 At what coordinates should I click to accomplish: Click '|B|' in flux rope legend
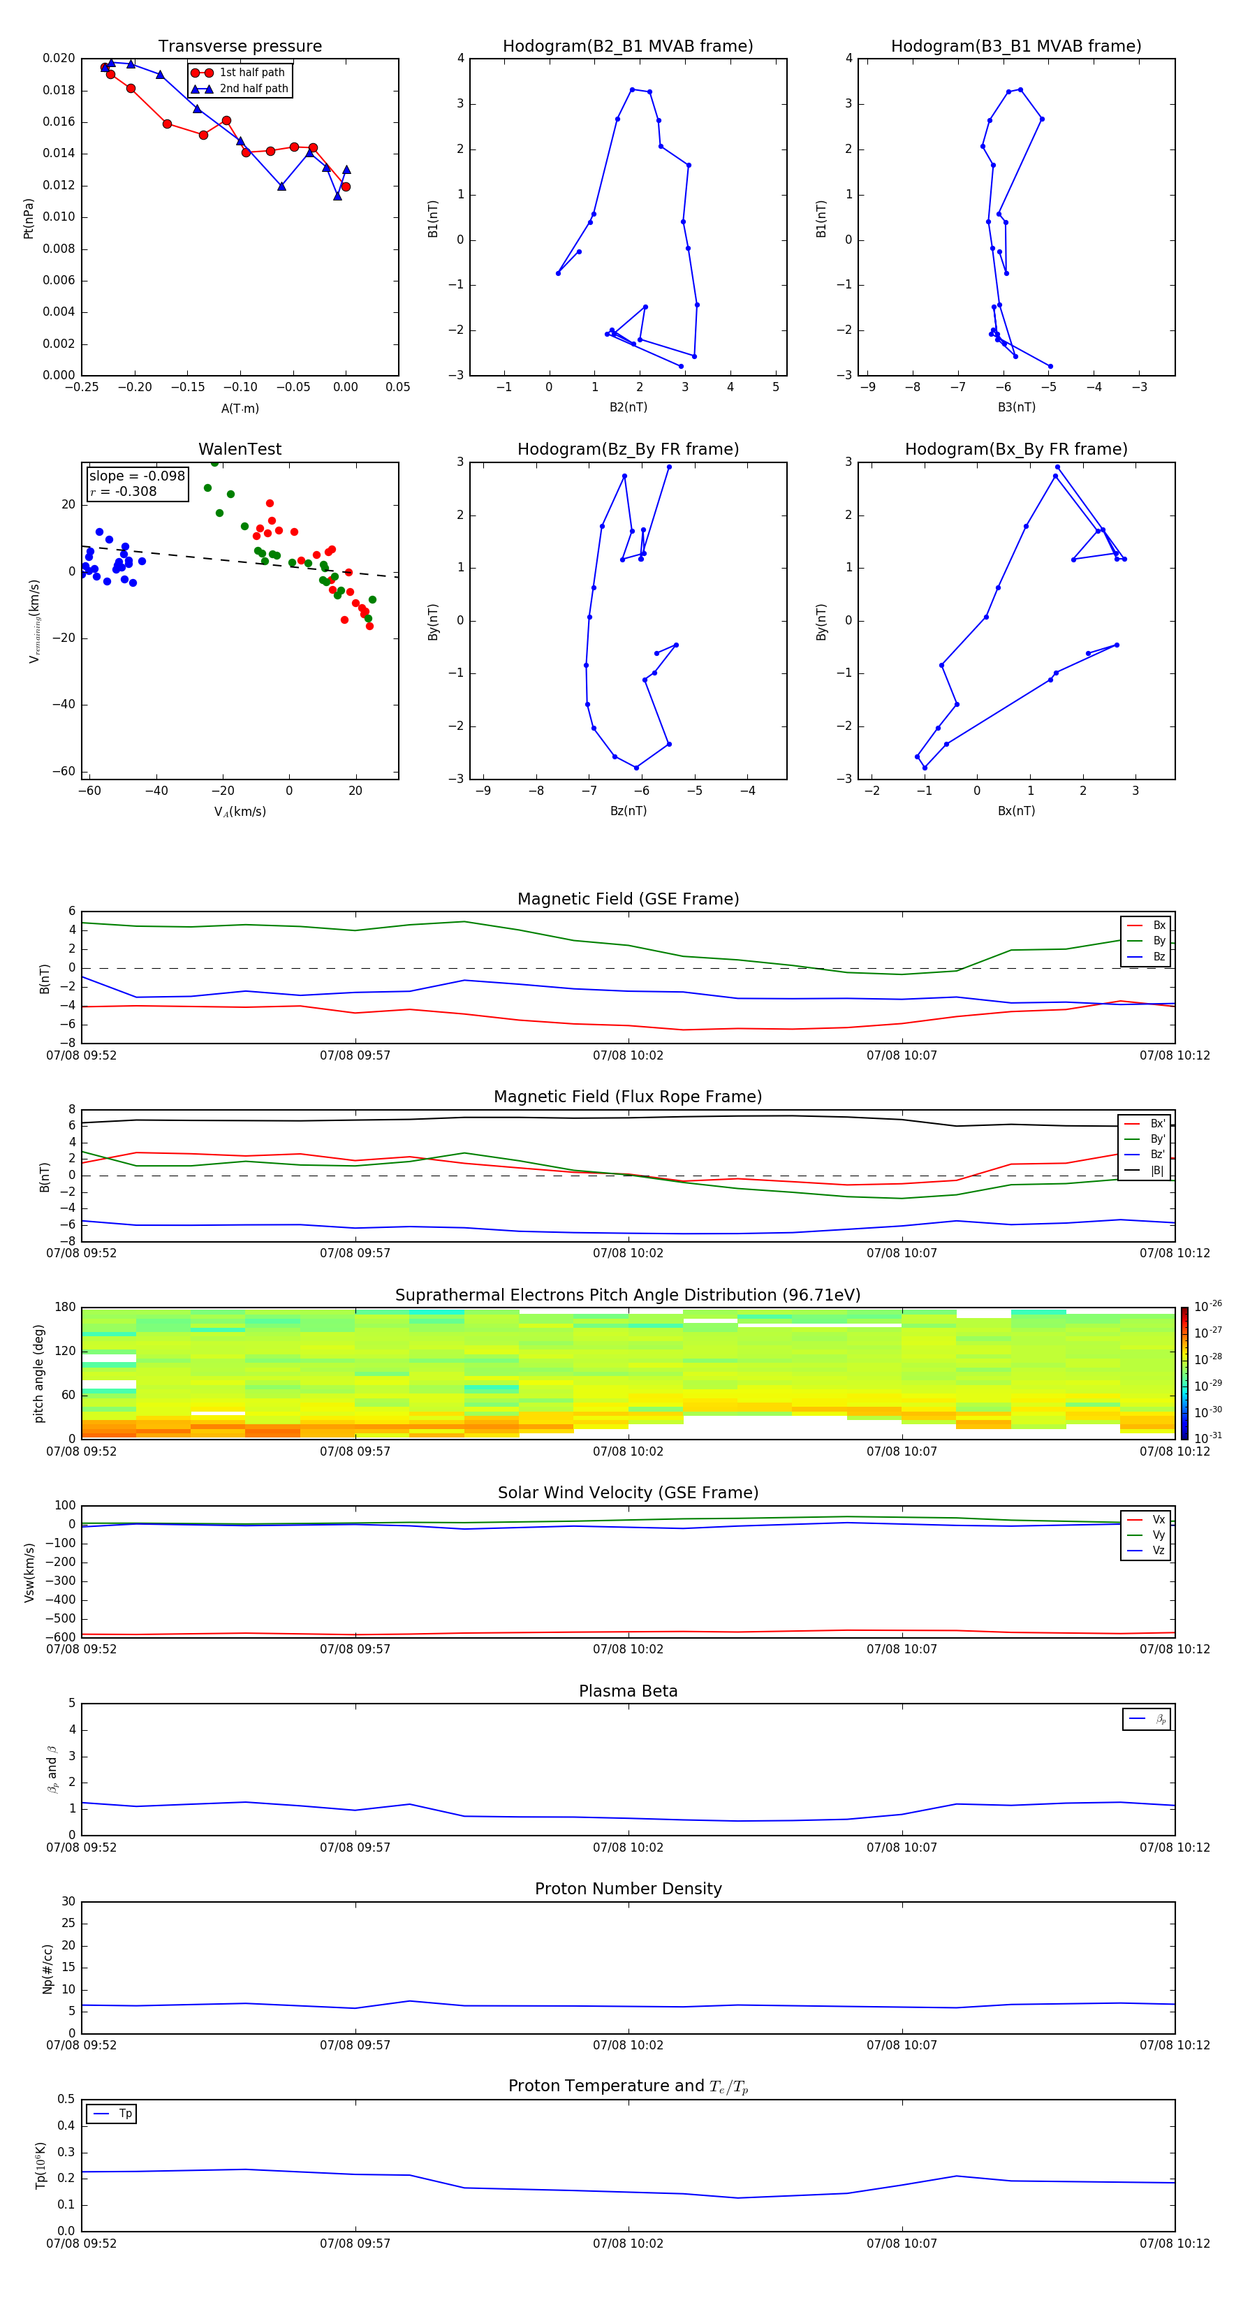point(1157,1171)
